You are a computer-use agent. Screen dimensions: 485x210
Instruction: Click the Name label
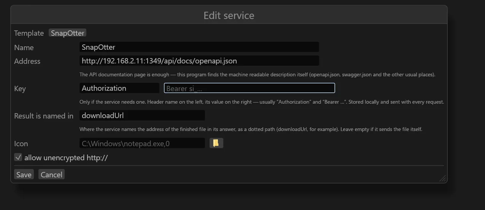tap(24, 47)
